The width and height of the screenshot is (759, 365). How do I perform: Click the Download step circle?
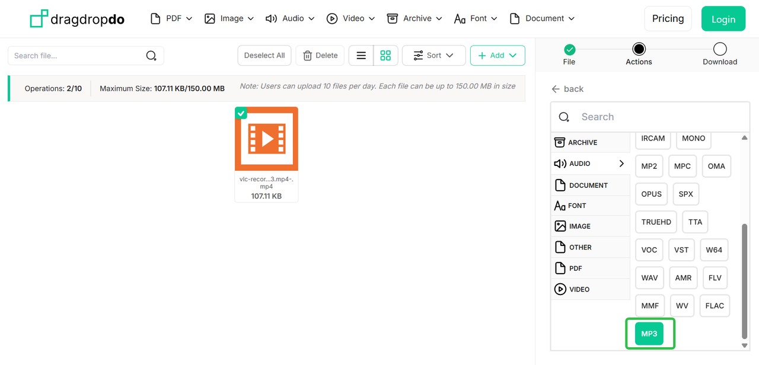click(720, 49)
